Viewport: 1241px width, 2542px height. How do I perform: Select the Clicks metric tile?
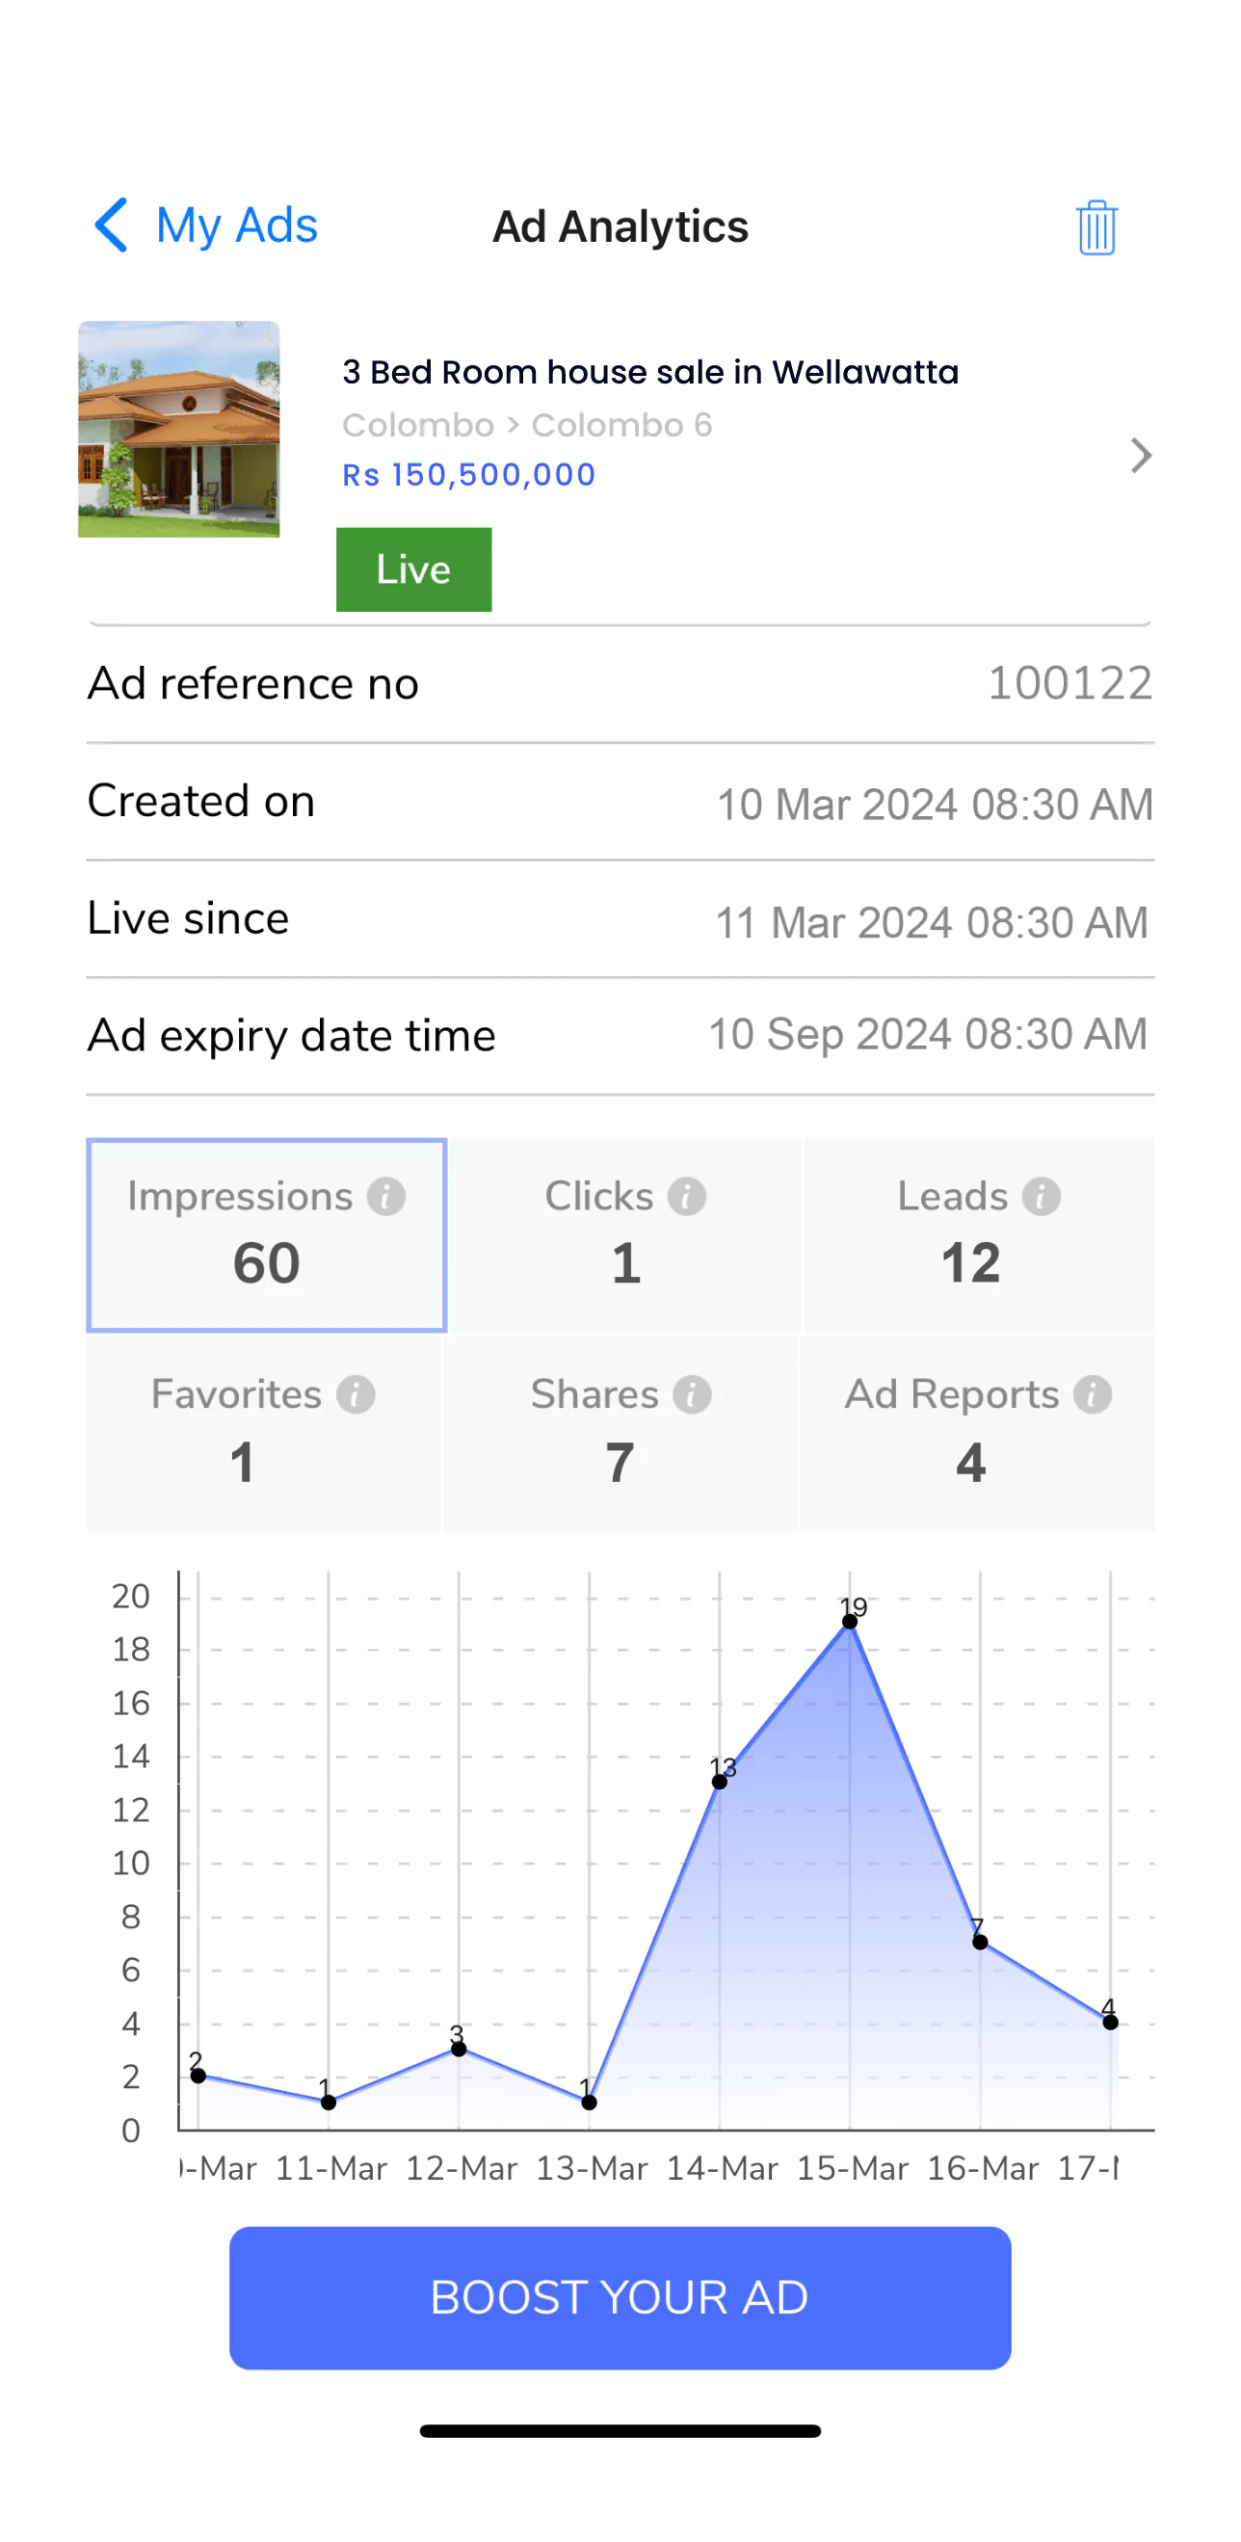click(625, 1235)
